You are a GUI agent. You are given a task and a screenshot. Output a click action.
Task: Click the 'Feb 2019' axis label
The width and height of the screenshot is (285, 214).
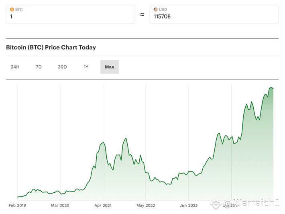click(17, 205)
